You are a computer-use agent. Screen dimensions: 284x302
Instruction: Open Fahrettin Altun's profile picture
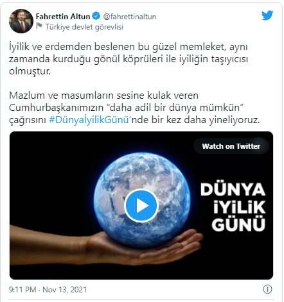pyautogui.click(x=21, y=21)
